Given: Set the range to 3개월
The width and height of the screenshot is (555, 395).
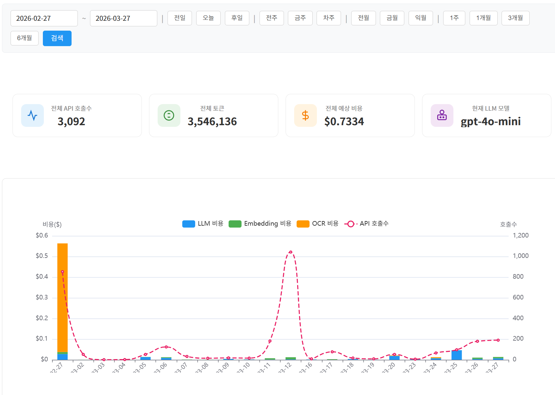Looking at the screenshot, I should tap(515, 18).
